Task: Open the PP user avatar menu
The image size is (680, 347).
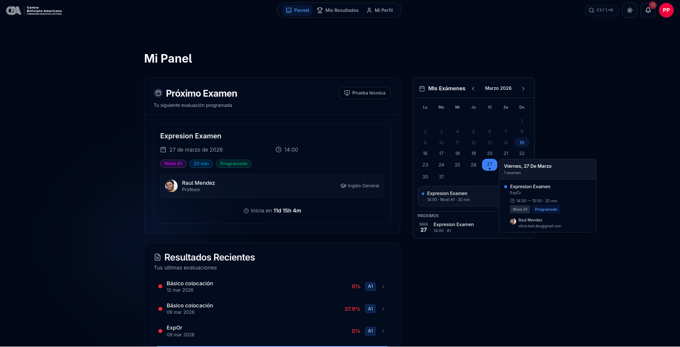Action: [x=666, y=10]
